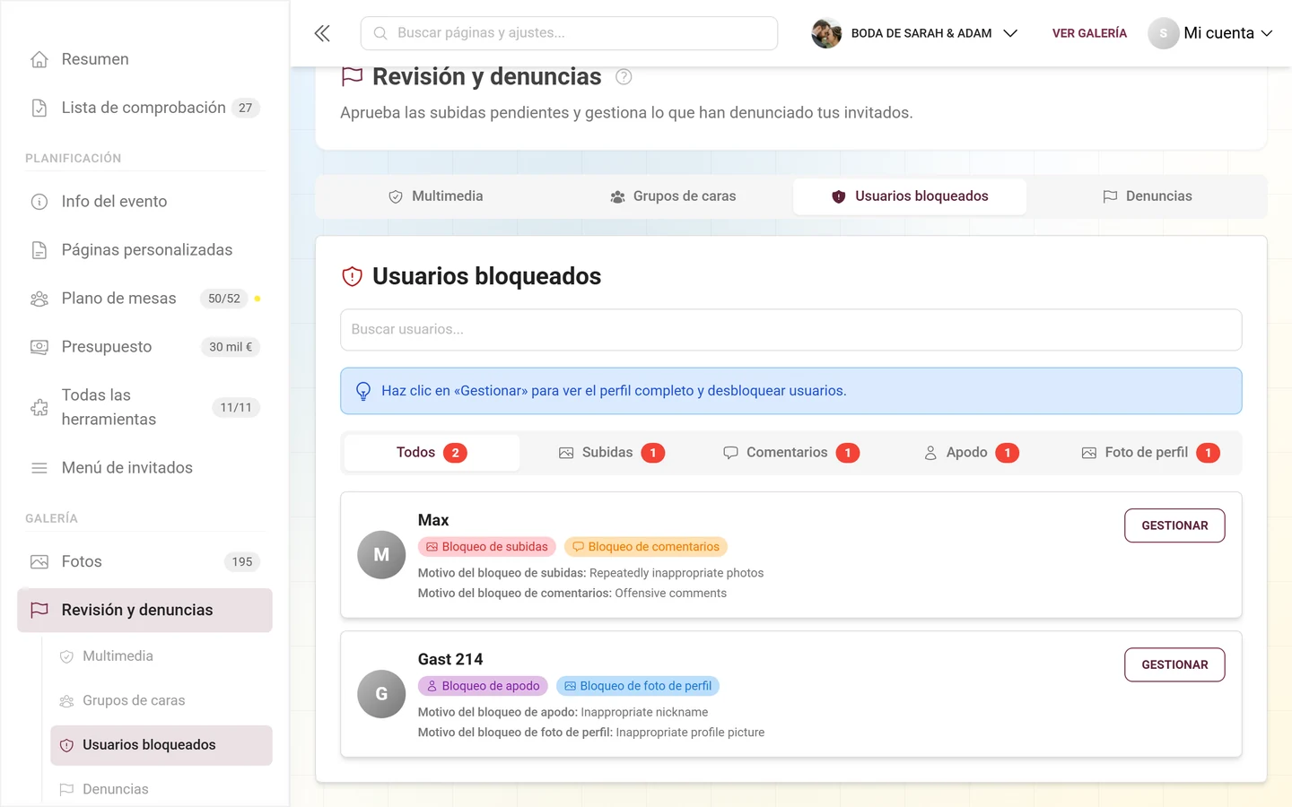Collapse the sidebar with the double chevron
Screen dimensions: 1292x807
322,33
